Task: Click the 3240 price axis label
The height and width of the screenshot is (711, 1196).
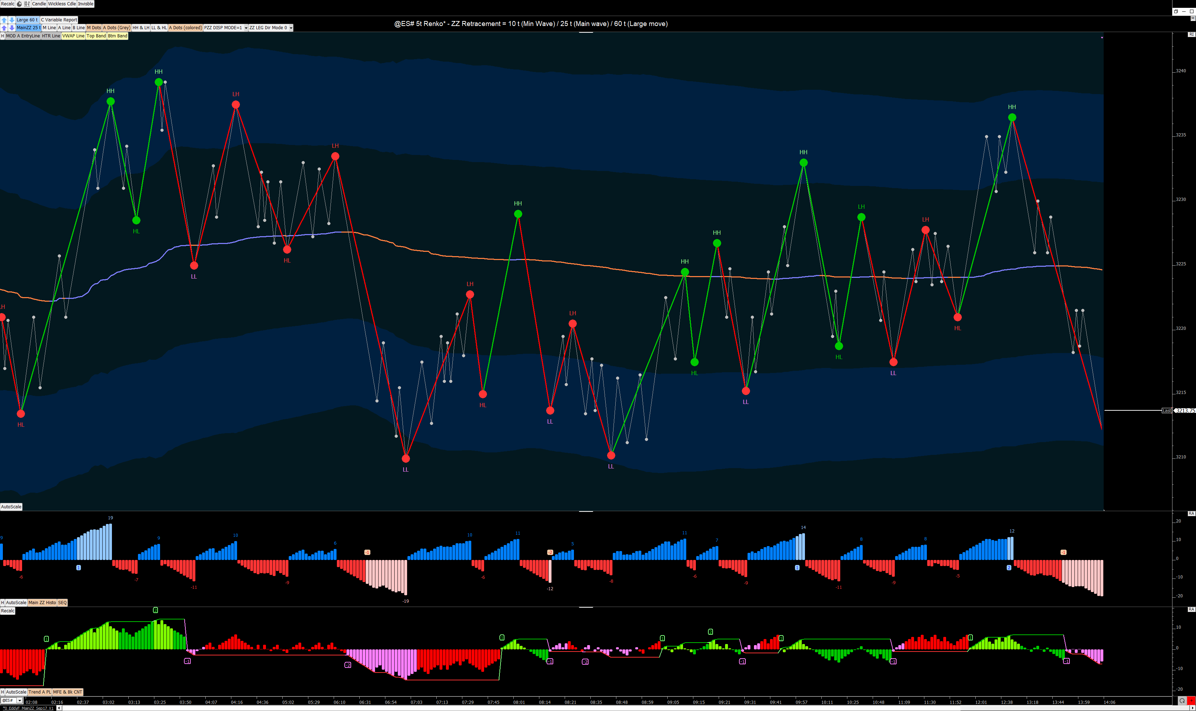Action: click(x=1181, y=71)
